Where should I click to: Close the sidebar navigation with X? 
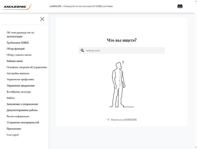[42, 19]
